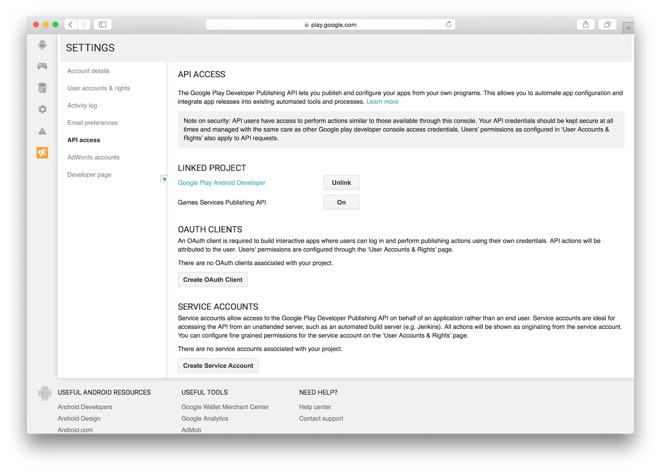This screenshot has width=661, height=472.
Task: Open the Contact support link
Action: (321, 419)
